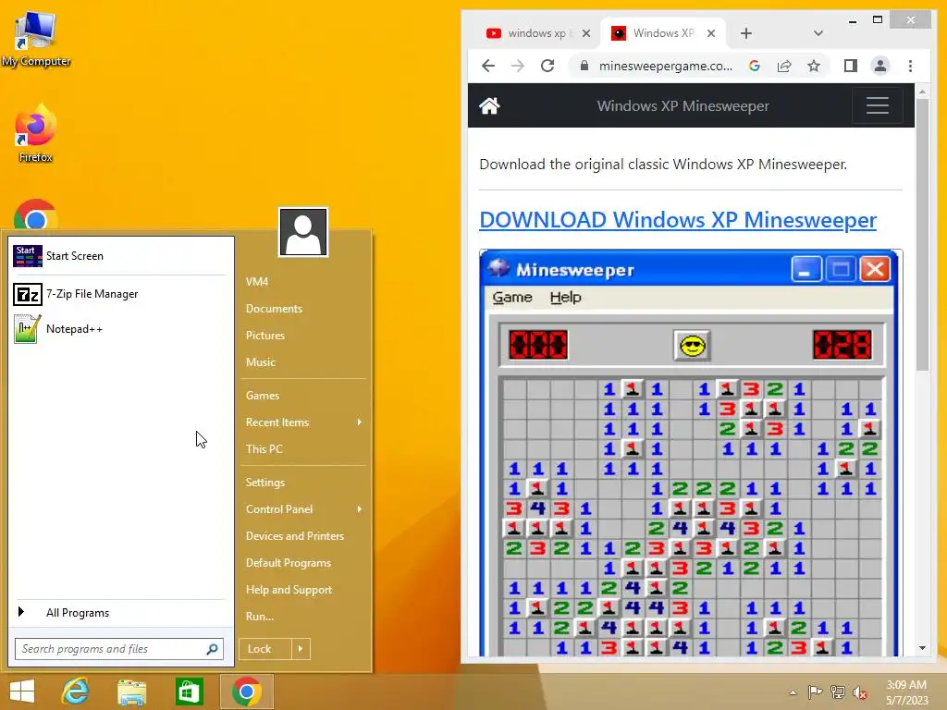Launch 7-Zip File Manager

tap(120, 294)
